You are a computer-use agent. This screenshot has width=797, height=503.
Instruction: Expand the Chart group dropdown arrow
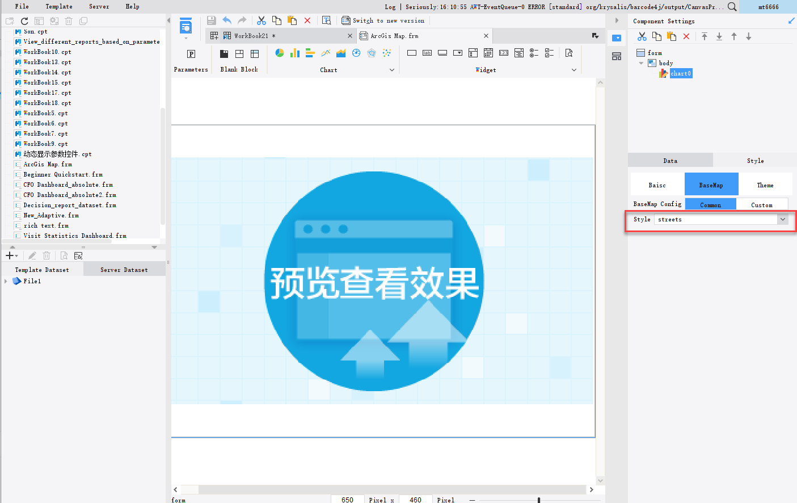[392, 69]
